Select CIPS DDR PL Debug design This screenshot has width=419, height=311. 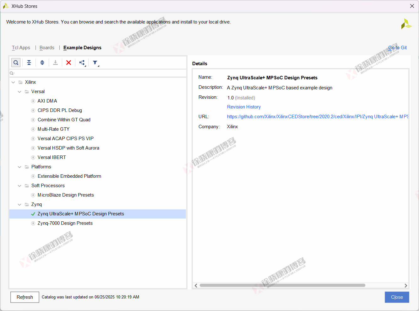[x=60, y=110]
